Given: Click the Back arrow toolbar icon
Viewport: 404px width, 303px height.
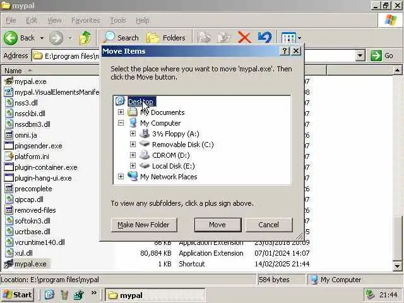Looking at the screenshot, I should point(11,38).
